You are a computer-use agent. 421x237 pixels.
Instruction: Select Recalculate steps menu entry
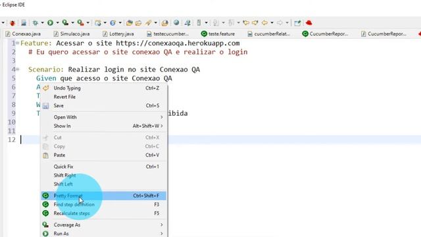[104, 213]
